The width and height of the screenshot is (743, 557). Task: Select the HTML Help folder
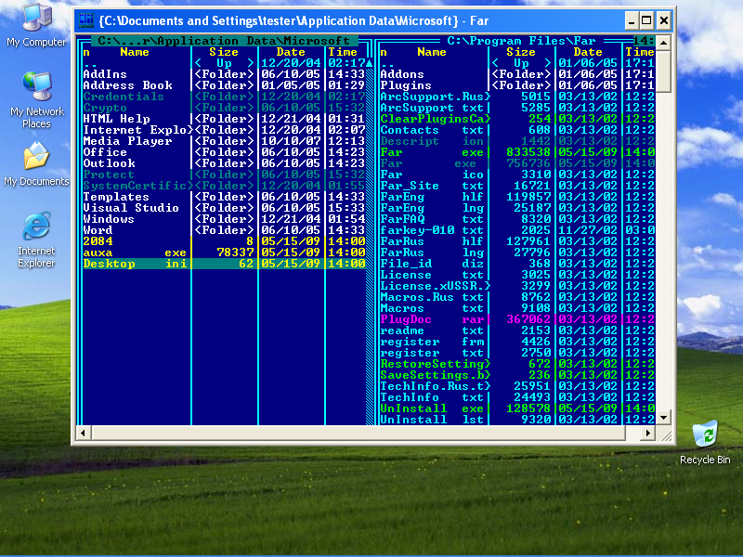coord(224,119)
